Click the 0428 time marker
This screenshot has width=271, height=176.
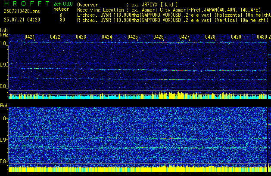210,37
